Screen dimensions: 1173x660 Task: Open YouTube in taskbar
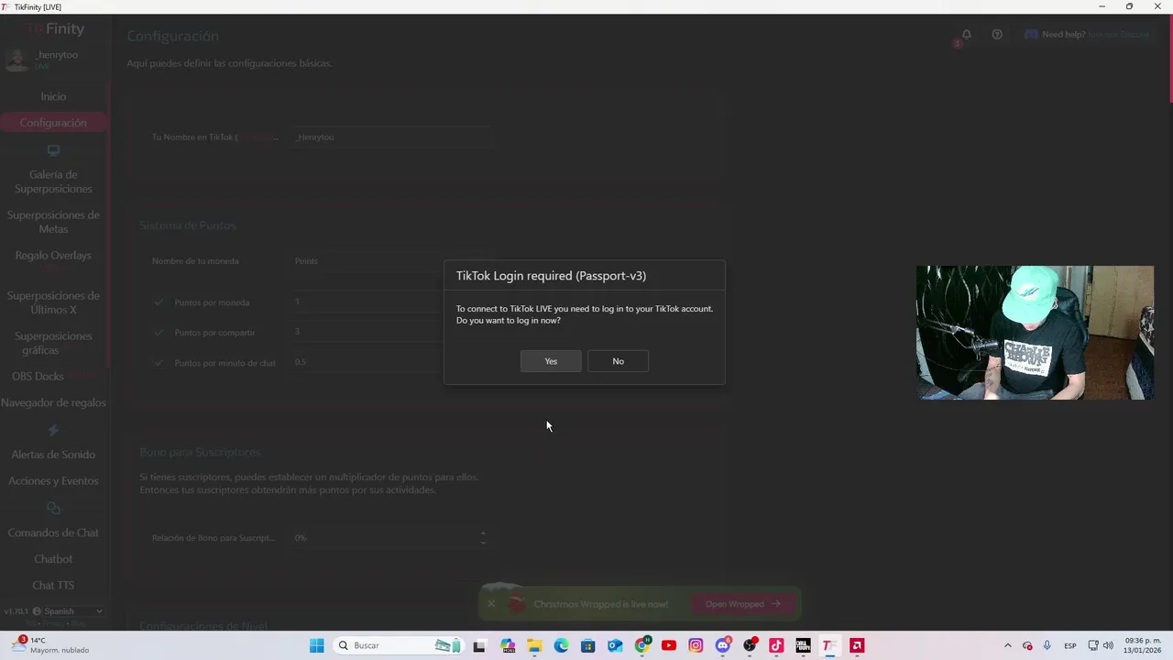[669, 645]
